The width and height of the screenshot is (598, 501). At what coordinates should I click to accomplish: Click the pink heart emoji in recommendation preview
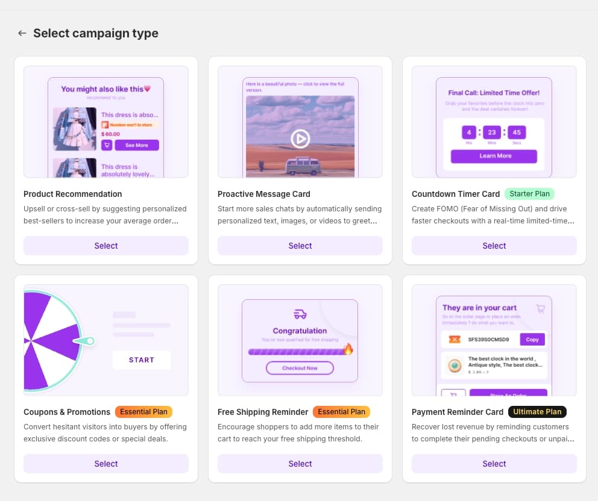(148, 89)
